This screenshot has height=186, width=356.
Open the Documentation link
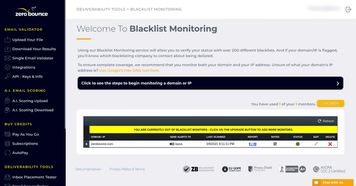point(88,169)
